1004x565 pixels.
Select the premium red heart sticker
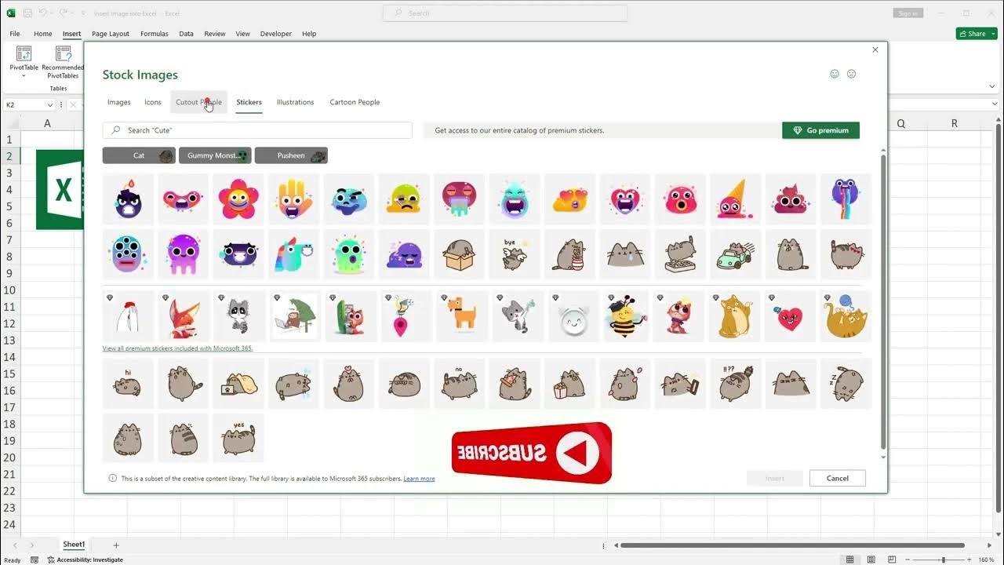(790, 315)
